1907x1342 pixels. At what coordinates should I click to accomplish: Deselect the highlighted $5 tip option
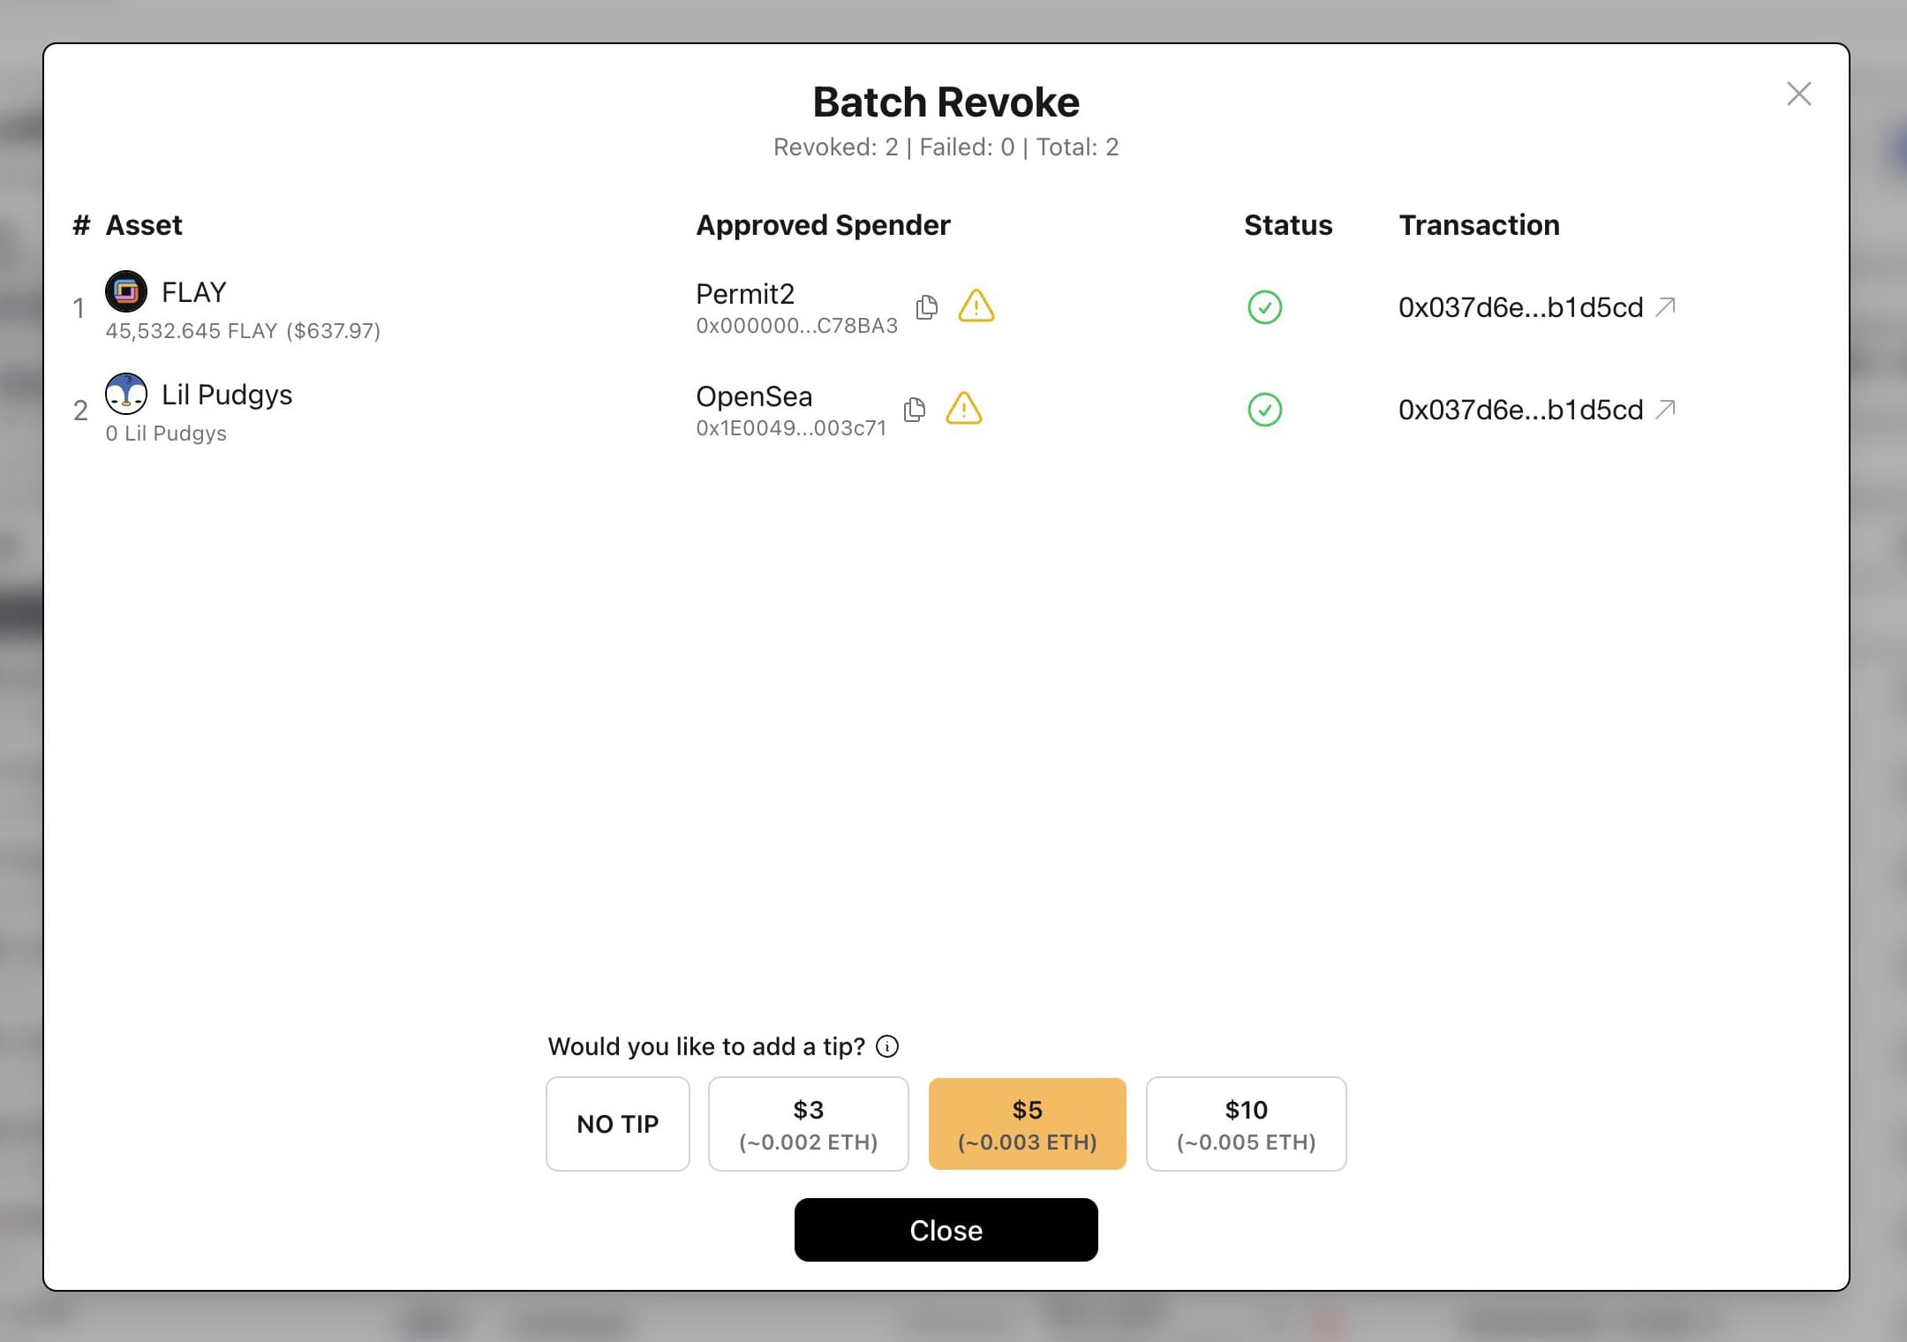tap(1027, 1123)
